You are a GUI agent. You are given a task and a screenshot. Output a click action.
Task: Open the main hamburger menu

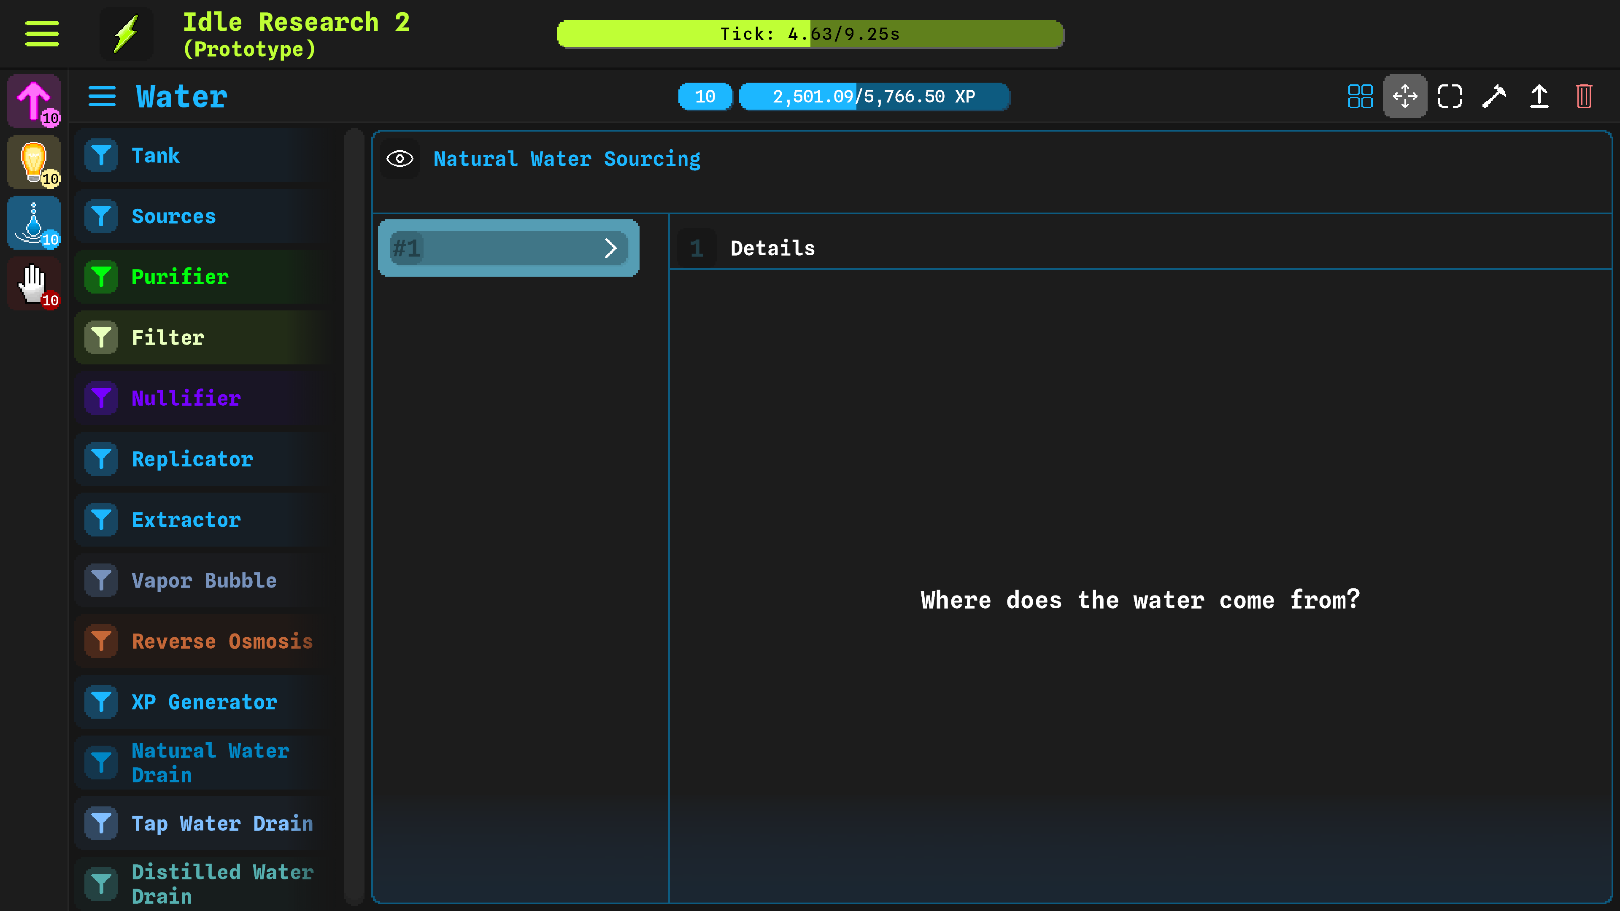(42, 34)
